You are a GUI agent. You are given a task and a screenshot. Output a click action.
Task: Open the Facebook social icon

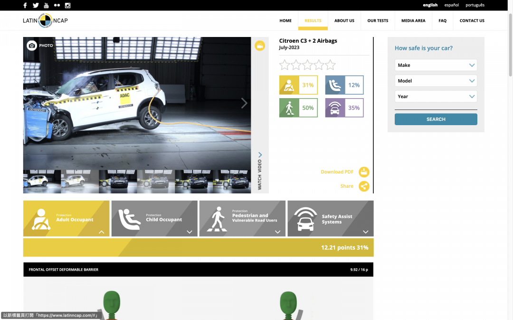tap(25, 5)
